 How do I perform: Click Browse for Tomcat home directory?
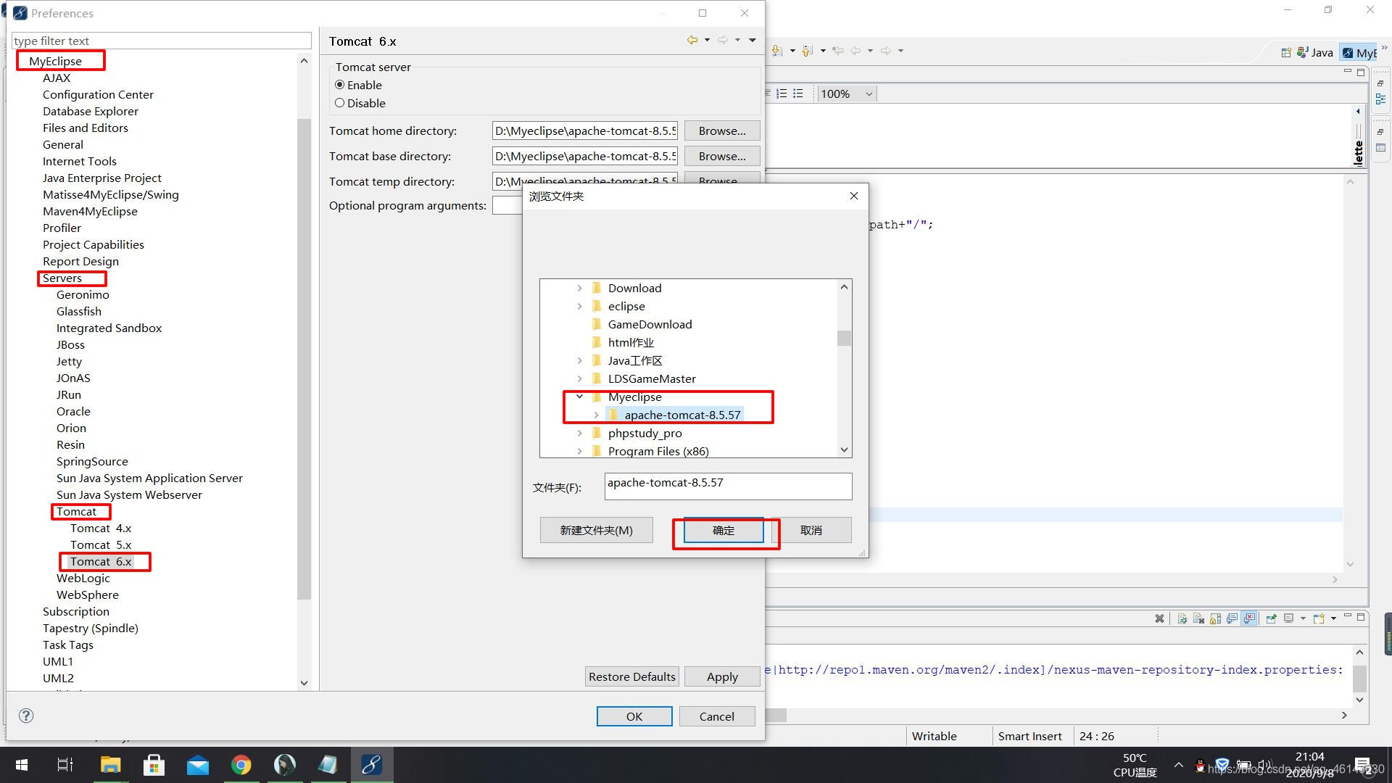tap(722, 130)
